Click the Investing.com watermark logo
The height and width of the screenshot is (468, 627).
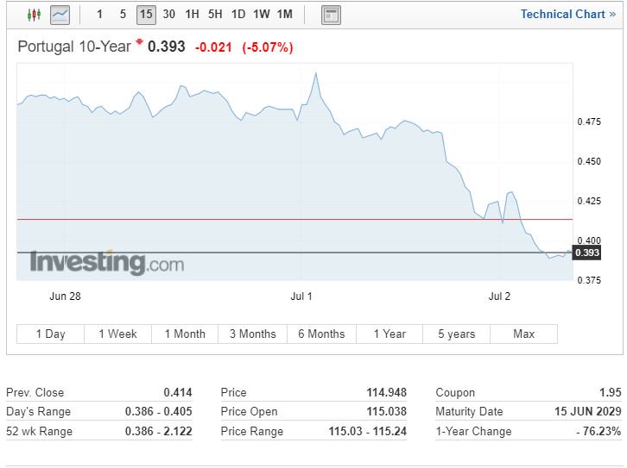coord(107,262)
